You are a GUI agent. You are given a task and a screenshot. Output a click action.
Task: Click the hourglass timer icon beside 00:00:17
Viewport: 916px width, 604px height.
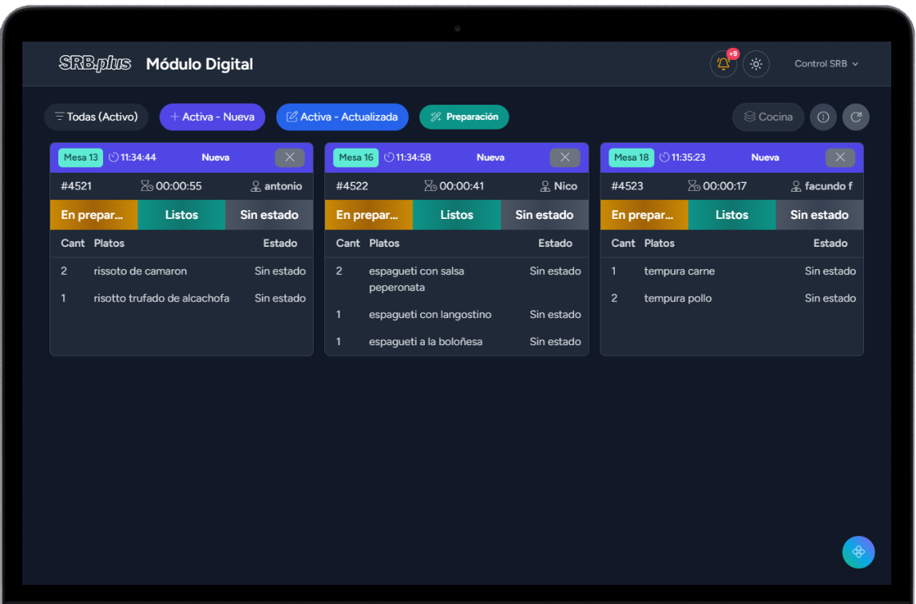pyautogui.click(x=694, y=186)
